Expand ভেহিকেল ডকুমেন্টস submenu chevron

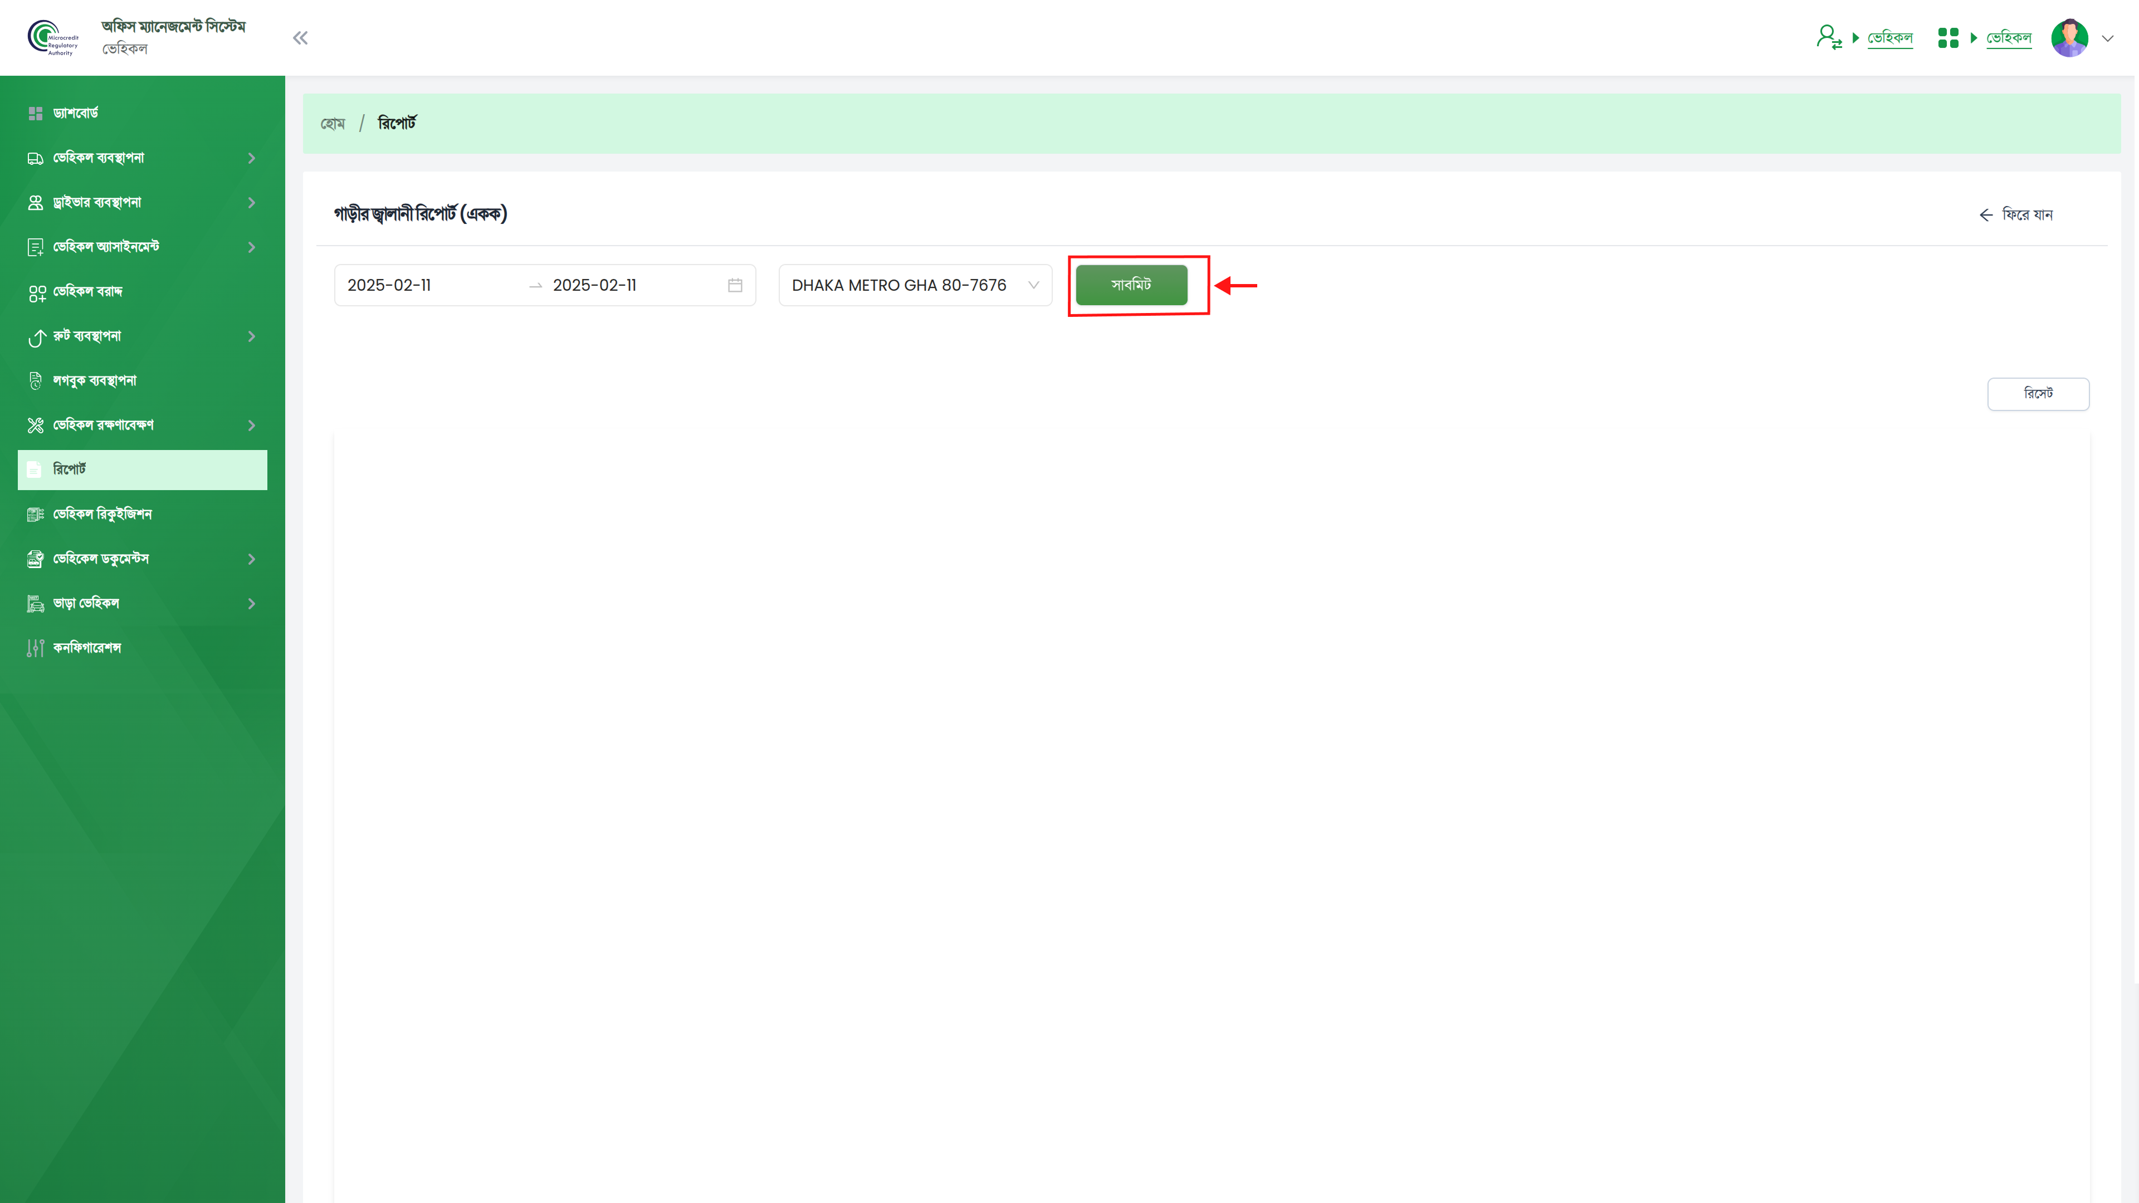click(x=252, y=559)
